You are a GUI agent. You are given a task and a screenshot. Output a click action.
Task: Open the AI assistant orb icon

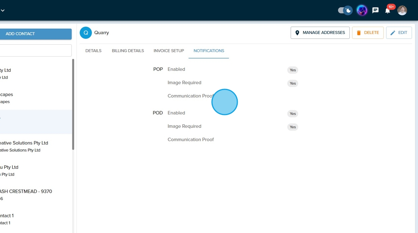point(362,10)
